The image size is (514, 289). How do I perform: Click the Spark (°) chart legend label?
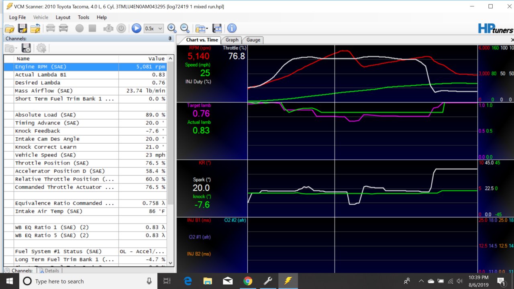(x=202, y=179)
